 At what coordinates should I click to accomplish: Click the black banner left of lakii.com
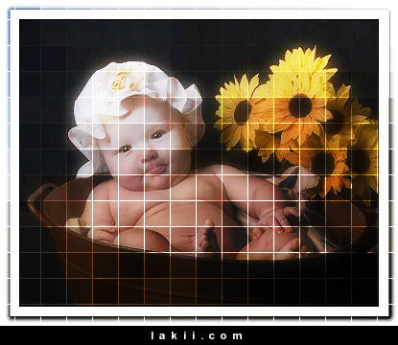[x=74, y=335]
